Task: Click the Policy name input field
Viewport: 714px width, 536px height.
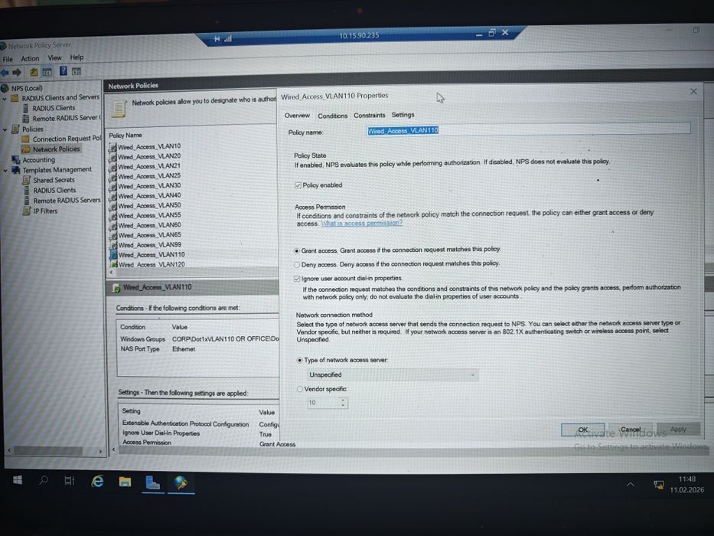Action: [x=528, y=129]
